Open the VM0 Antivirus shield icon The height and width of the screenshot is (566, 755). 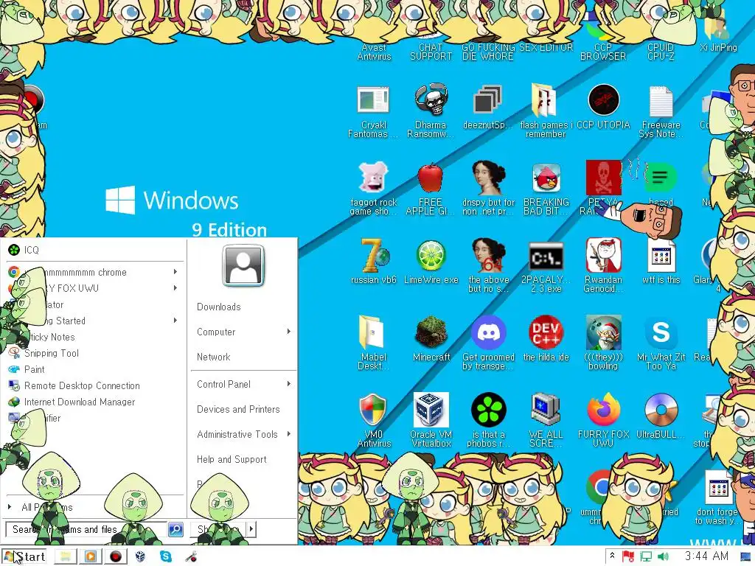373,410
